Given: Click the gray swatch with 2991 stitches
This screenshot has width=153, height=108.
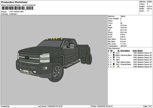Looking at the screenshot, I should coord(114,60).
